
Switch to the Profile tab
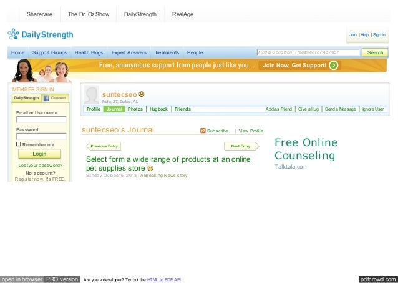94,109
